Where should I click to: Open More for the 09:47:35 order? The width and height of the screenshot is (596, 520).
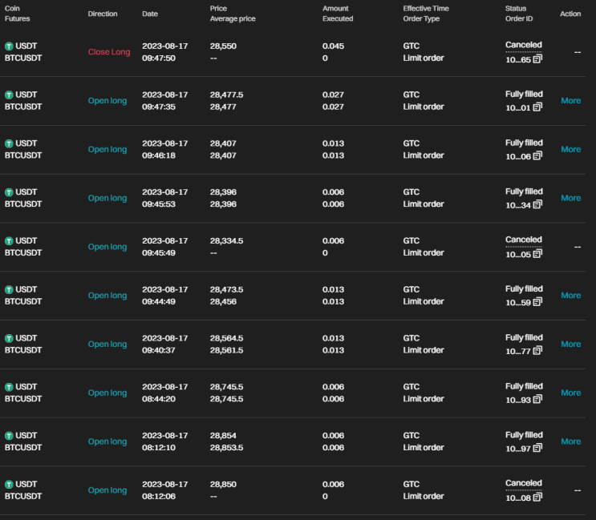click(x=571, y=101)
